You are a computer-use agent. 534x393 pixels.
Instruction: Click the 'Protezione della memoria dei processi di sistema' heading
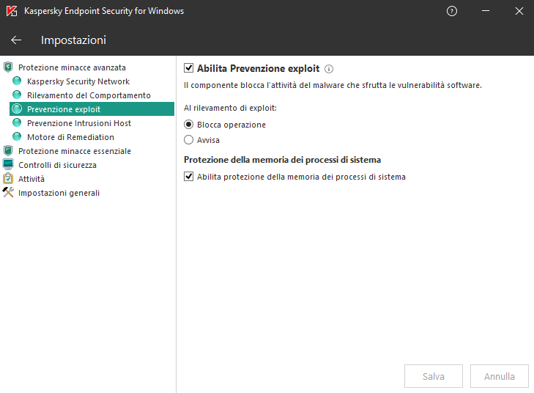point(282,160)
